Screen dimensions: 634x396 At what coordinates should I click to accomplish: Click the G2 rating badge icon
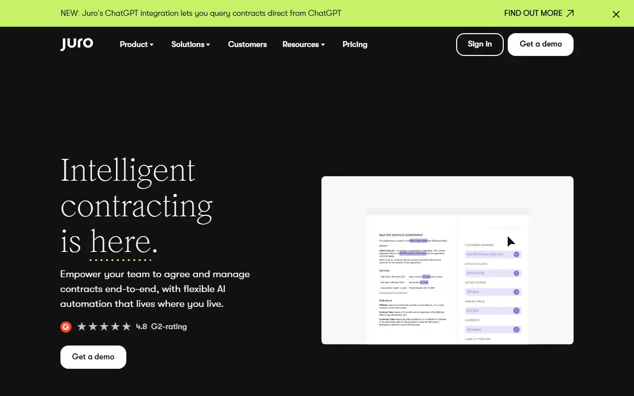pyautogui.click(x=66, y=327)
